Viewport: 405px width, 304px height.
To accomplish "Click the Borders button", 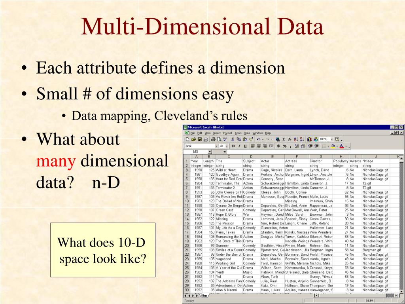I will 324,146.
